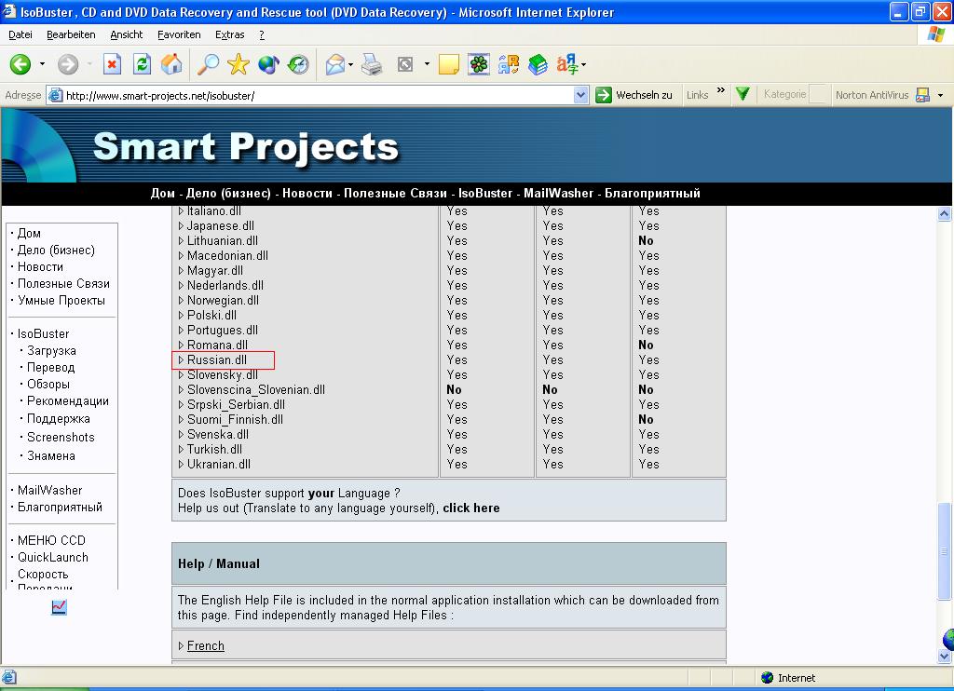Show browsing History with the clock icon
The image size is (954, 691).
[298, 64]
